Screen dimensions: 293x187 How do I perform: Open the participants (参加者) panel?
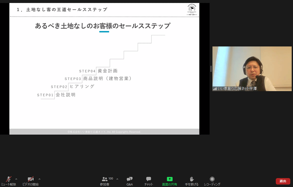pos(105,181)
